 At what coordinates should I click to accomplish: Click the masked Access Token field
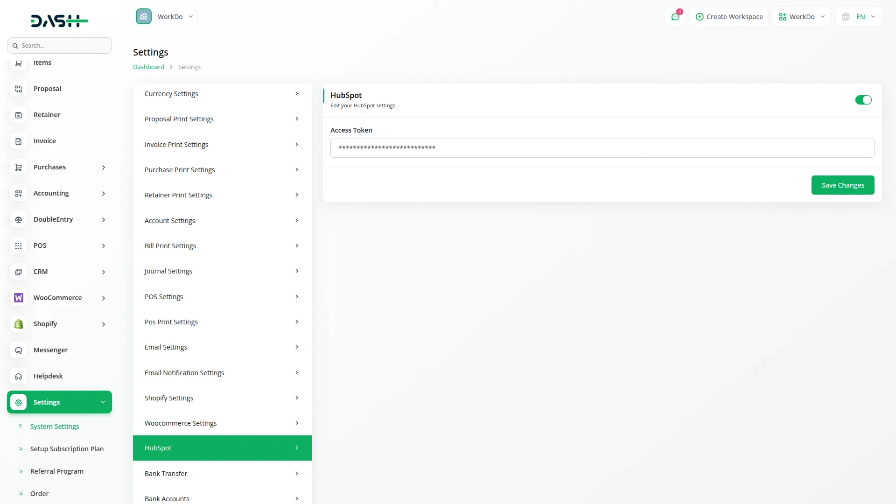click(602, 148)
